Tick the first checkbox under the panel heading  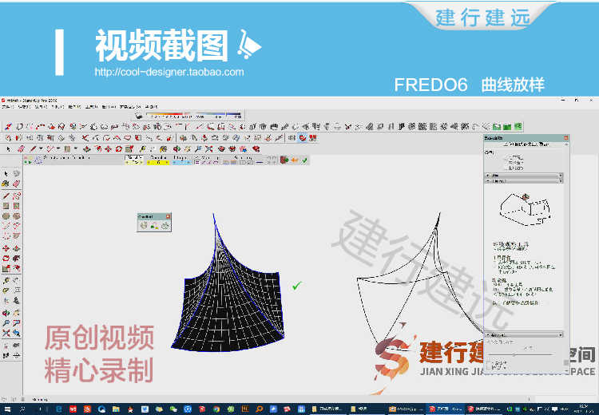pyautogui.click(x=506, y=157)
